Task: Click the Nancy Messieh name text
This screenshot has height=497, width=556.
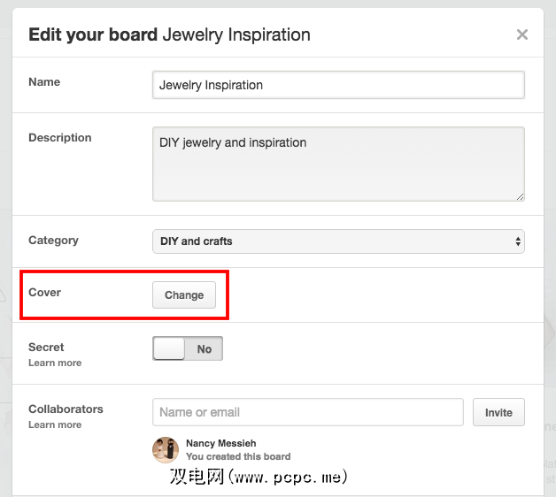Action: pos(222,443)
